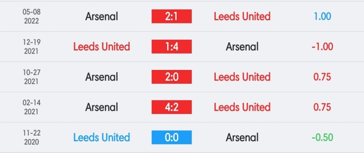Click the green -0.50 handicap value
The image size is (364, 153).
pos(322,137)
